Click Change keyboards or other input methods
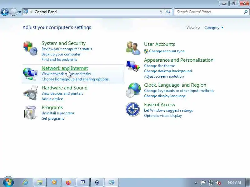The image size is (250, 187). pyautogui.click(x=179, y=91)
